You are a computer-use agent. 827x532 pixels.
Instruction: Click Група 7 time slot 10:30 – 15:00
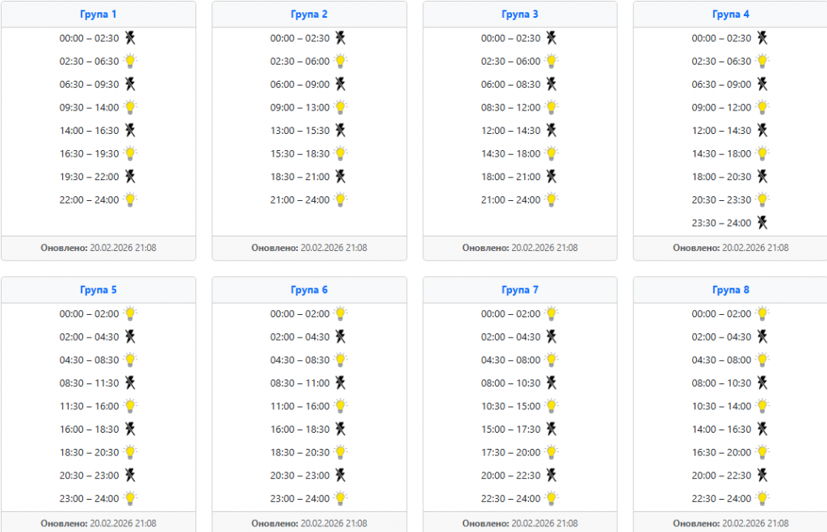pos(510,406)
